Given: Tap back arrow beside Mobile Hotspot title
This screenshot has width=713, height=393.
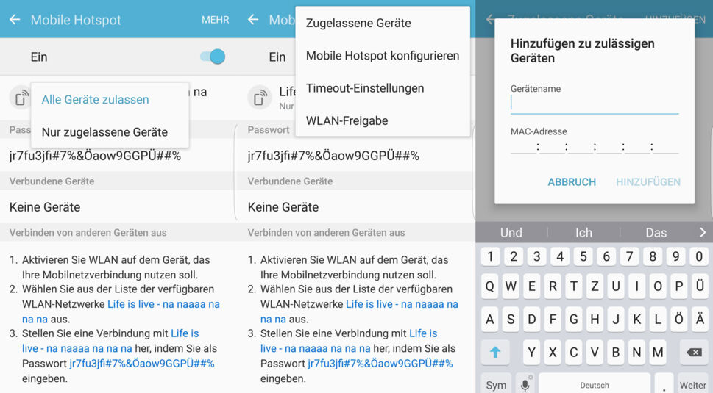Looking at the screenshot, I should click(15, 20).
